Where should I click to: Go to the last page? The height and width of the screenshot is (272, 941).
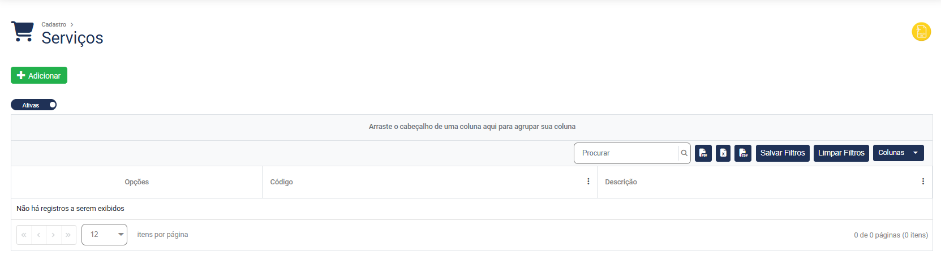[68, 235]
